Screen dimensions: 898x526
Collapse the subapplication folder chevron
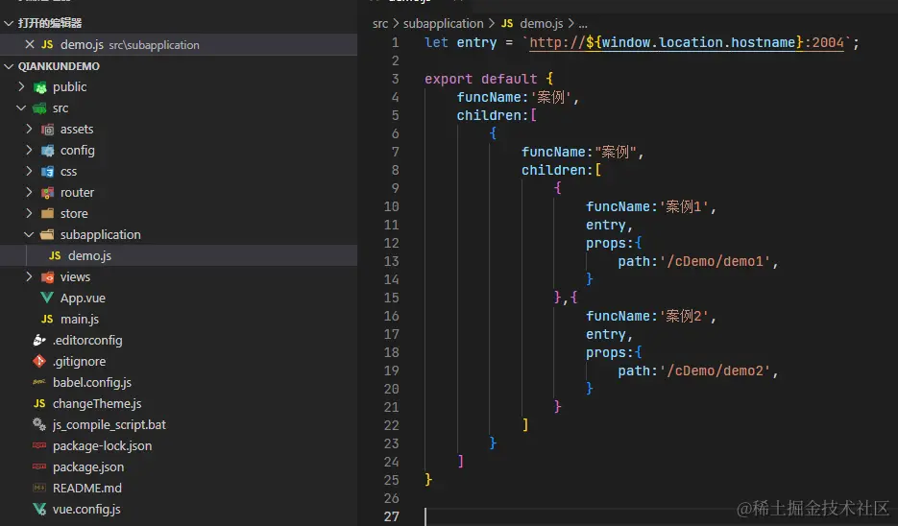coord(29,234)
